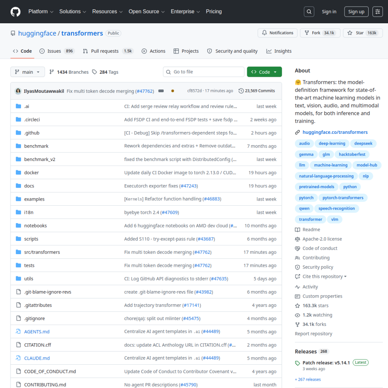
Task: Click the CLAUDE.md symlink file icon
Action: (18, 358)
